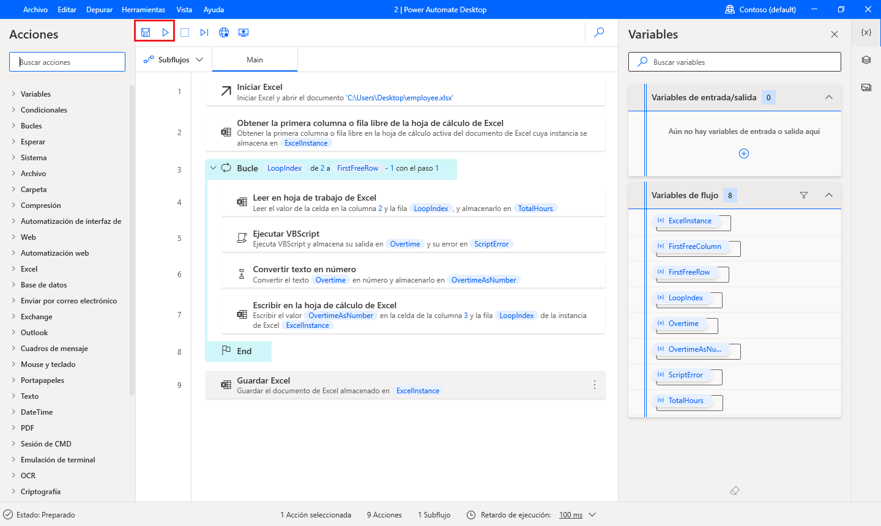The image size is (881, 526).
Task: Ejecutar paso a paso el flujo
Action: (204, 32)
